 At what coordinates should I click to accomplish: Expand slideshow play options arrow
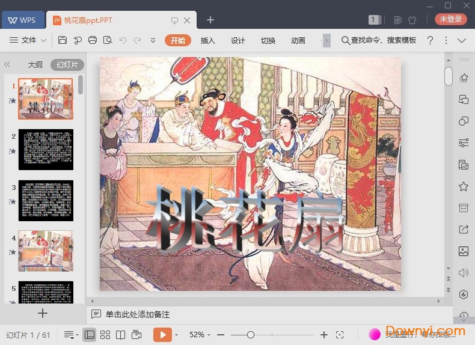pyautogui.click(x=177, y=335)
